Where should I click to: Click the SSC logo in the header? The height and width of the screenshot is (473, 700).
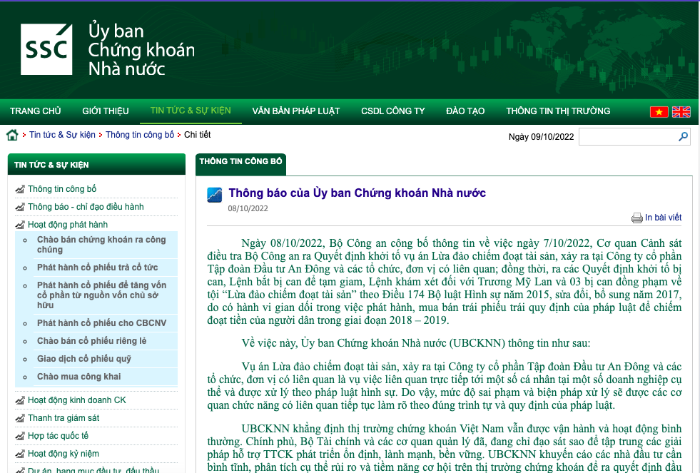click(x=46, y=49)
